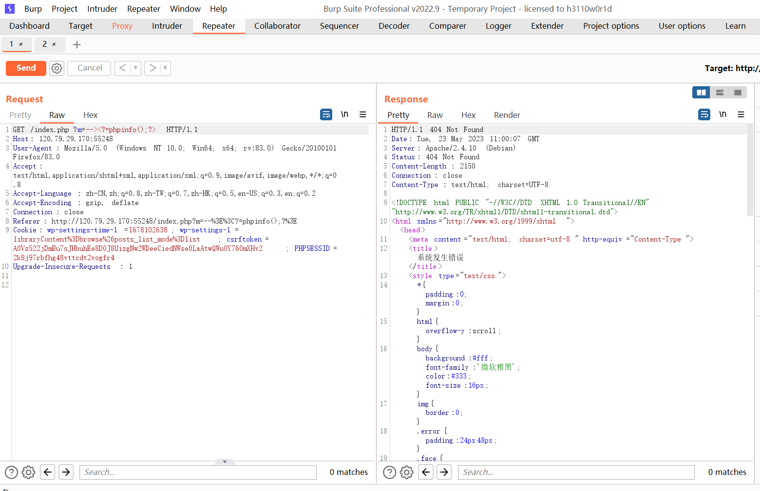Toggle show non-printable \n in Response panel
The height and width of the screenshot is (491, 760).
[722, 114]
